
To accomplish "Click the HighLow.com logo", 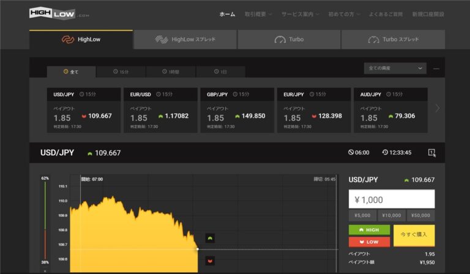I will point(59,13).
